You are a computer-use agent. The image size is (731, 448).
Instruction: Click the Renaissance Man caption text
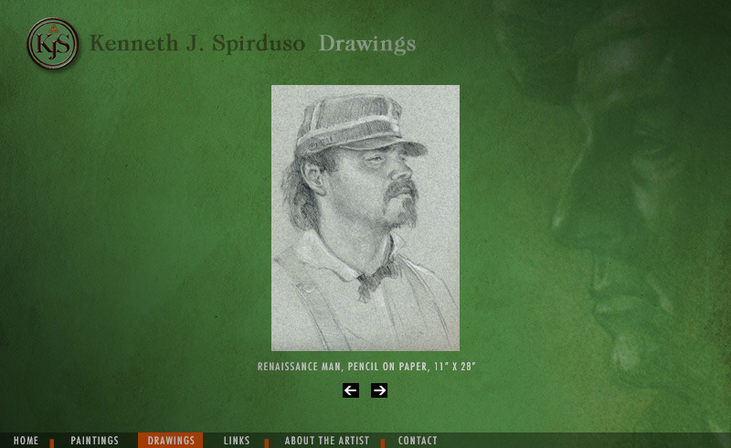(366, 367)
